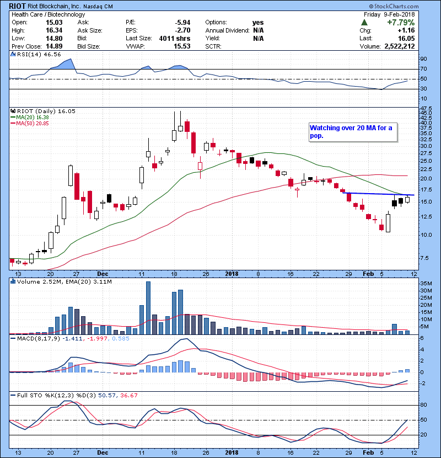Click the 10.0 label on price axis
The image size is (441, 458).
click(426, 235)
